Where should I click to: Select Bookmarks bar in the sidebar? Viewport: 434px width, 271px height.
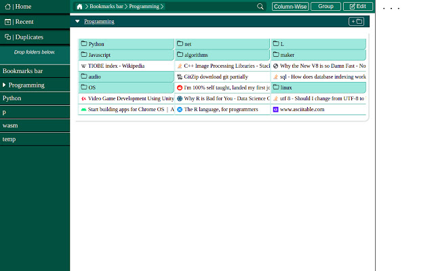[35, 71]
